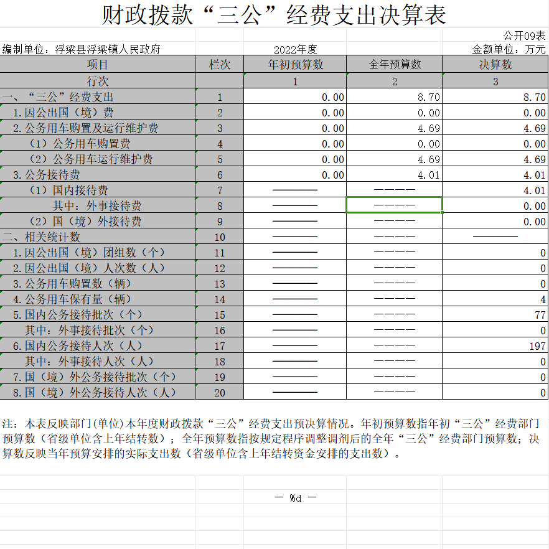
Task: Click the "公开09表" label cell
Action: (x=524, y=35)
